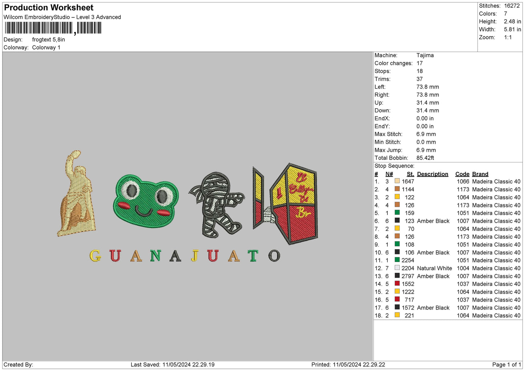Click the Code column header

pos(462,174)
